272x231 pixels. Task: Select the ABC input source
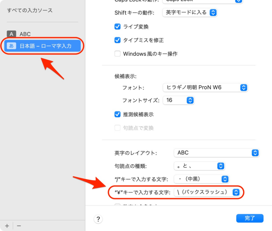pos(42,34)
